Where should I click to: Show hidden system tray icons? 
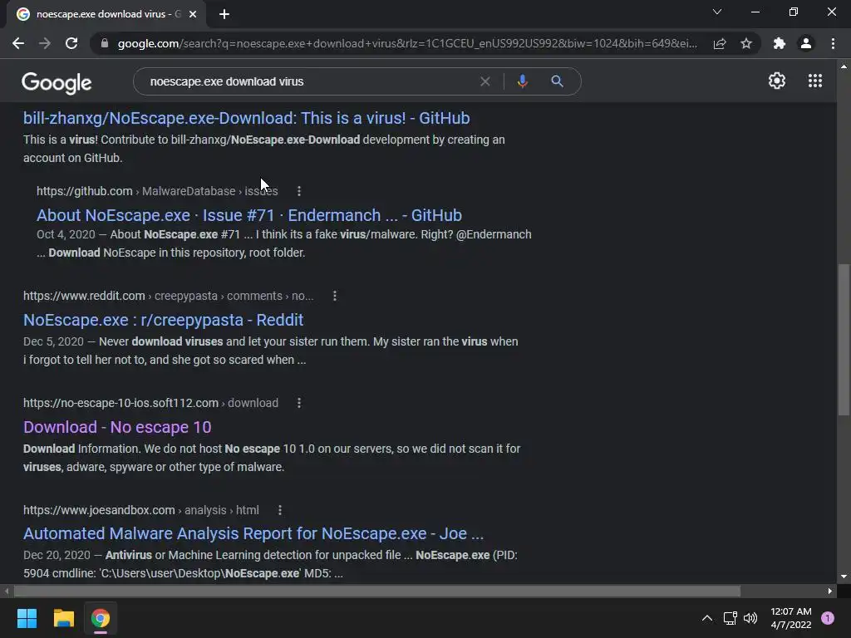coord(706,618)
